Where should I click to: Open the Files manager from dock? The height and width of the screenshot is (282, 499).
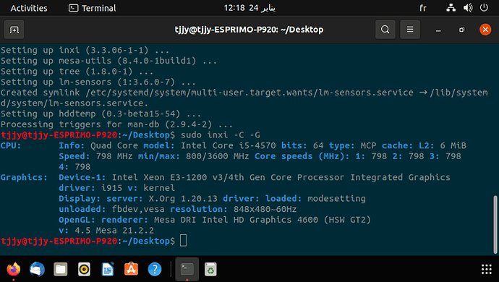(x=61, y=270)
